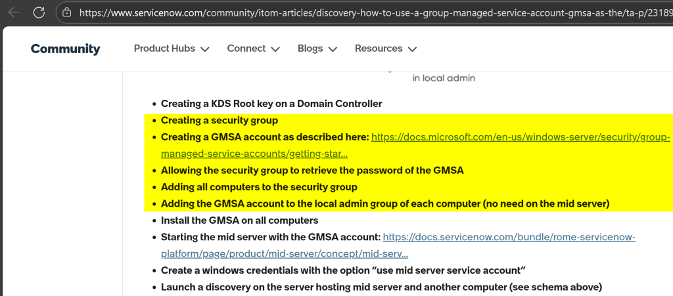Expand the chevron next to Product Hubs
This screenshot has height=296, width=673.
(205, 49)
